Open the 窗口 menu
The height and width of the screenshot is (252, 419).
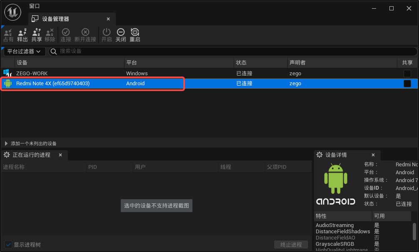35,6
